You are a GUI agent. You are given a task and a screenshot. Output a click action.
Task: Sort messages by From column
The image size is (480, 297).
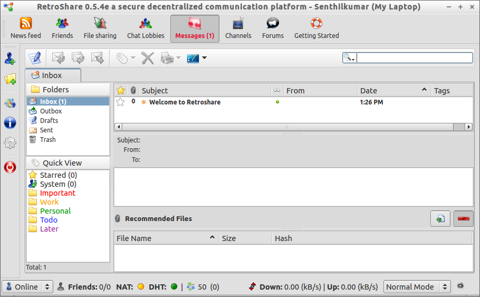(320, 90)
